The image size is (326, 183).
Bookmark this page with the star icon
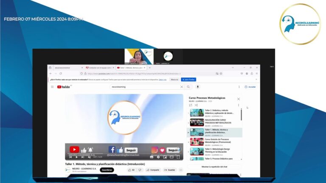pyautogui.click(x=221, y=73)
